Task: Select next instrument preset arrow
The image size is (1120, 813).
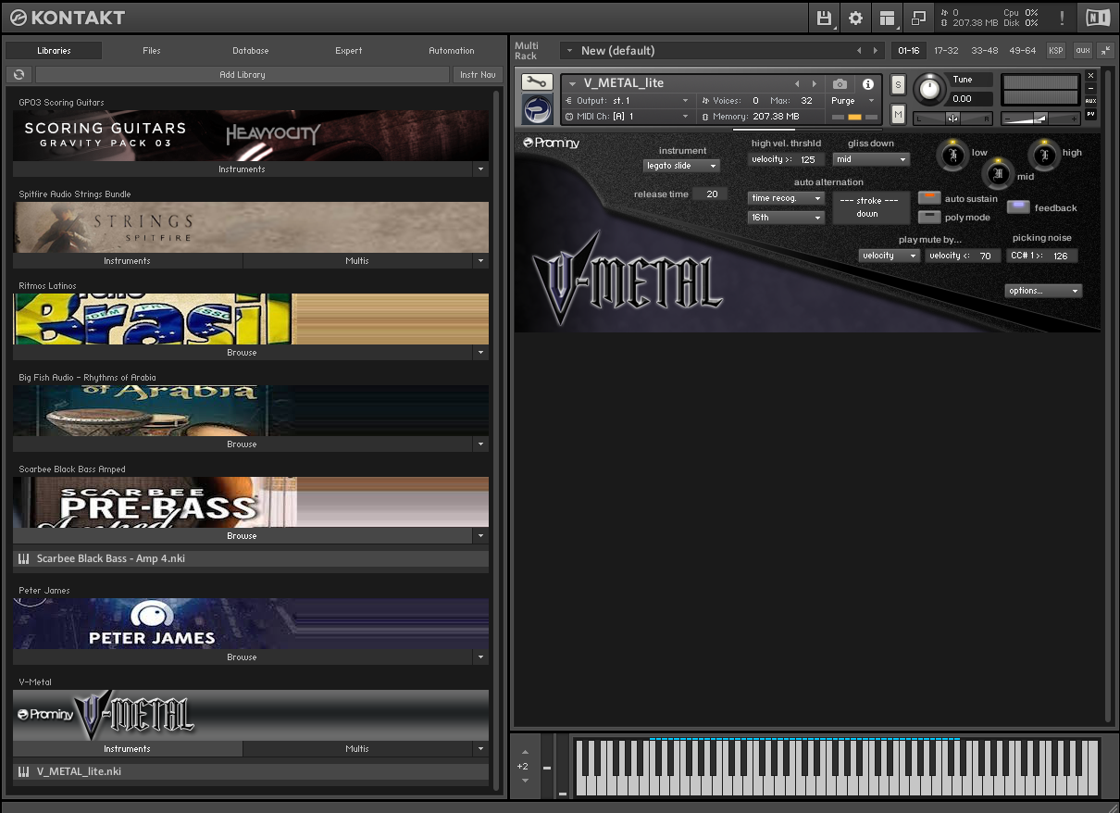Action: pyautogui.click(x=814, y=83)
